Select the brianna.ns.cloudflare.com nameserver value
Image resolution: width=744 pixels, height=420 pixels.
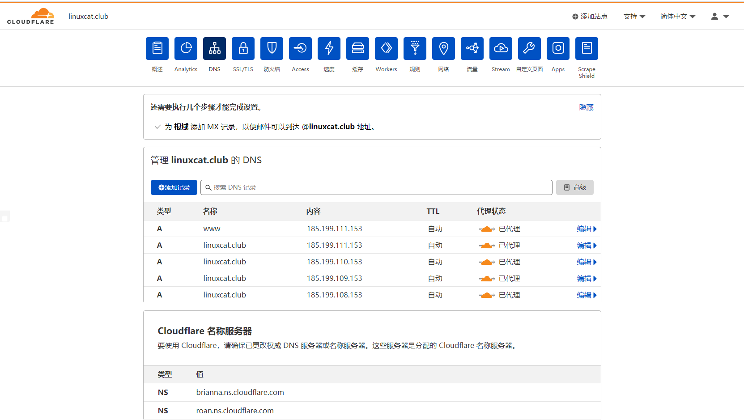click(x=240, y=392)
